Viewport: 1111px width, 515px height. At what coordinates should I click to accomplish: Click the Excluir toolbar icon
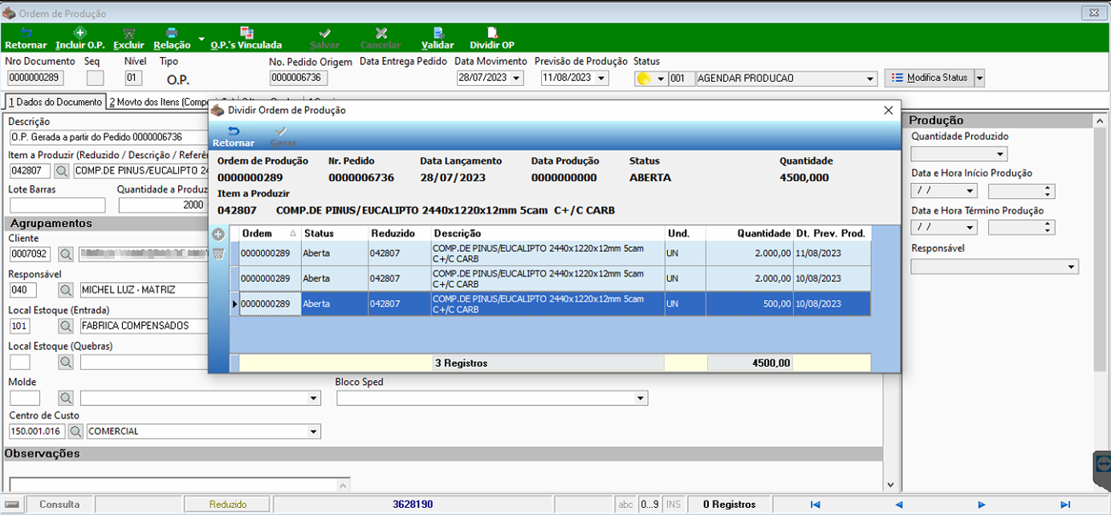coord(128,33)
